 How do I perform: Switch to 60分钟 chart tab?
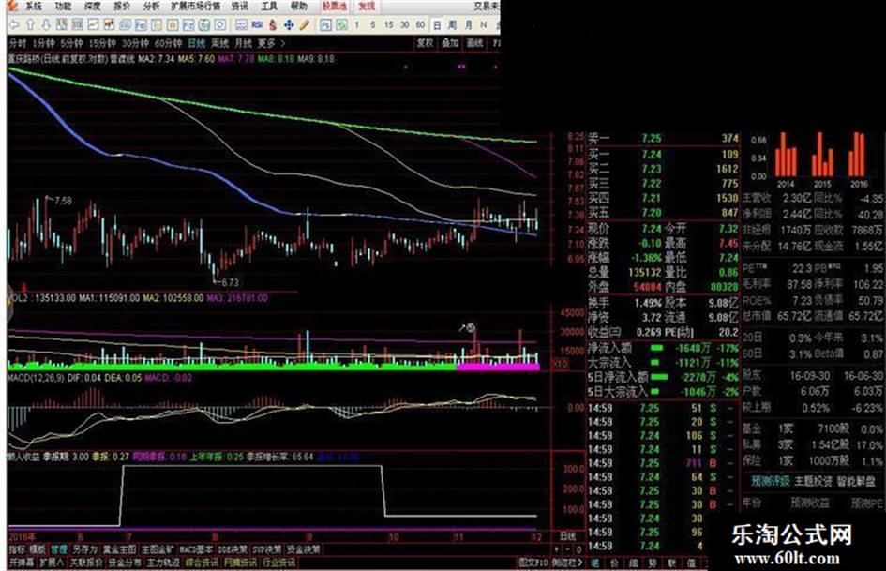tap(169, 43)
